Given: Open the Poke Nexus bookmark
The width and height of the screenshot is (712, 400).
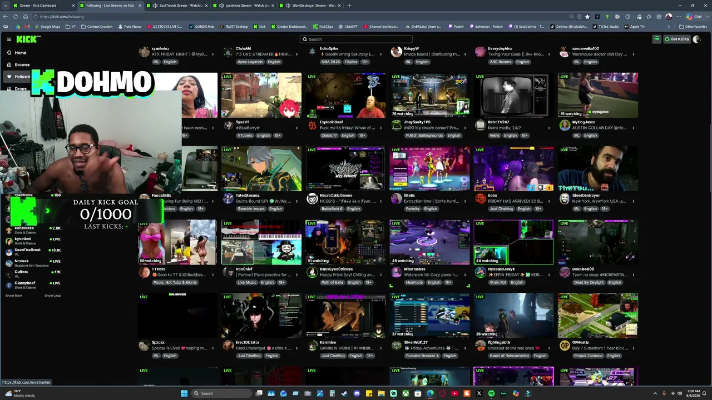Looking at the screenshot, I should pyautogui.click(x=130, y=27).
